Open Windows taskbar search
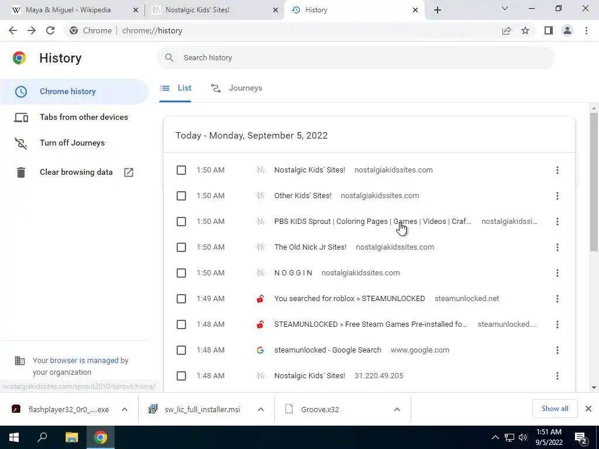599x449 pixels. tap(42, 437)
